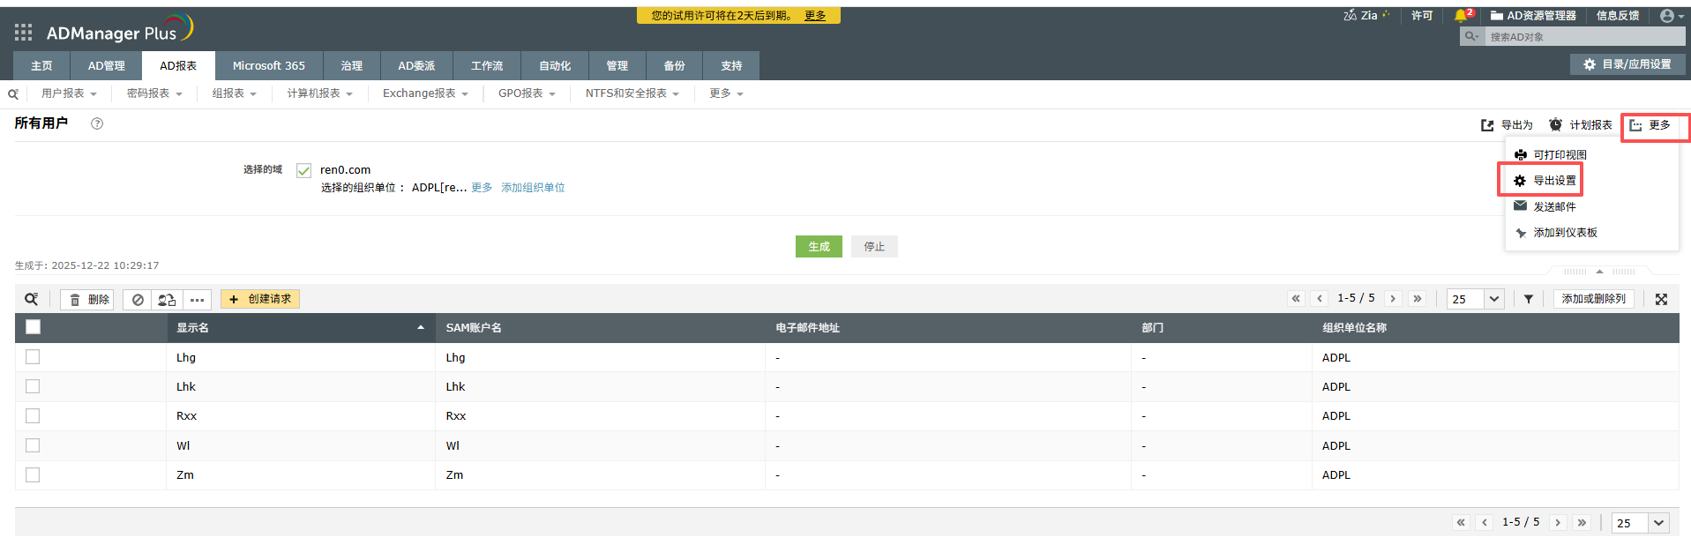Click the help question mark icon

pyautogui.click(x=97, y=123)
